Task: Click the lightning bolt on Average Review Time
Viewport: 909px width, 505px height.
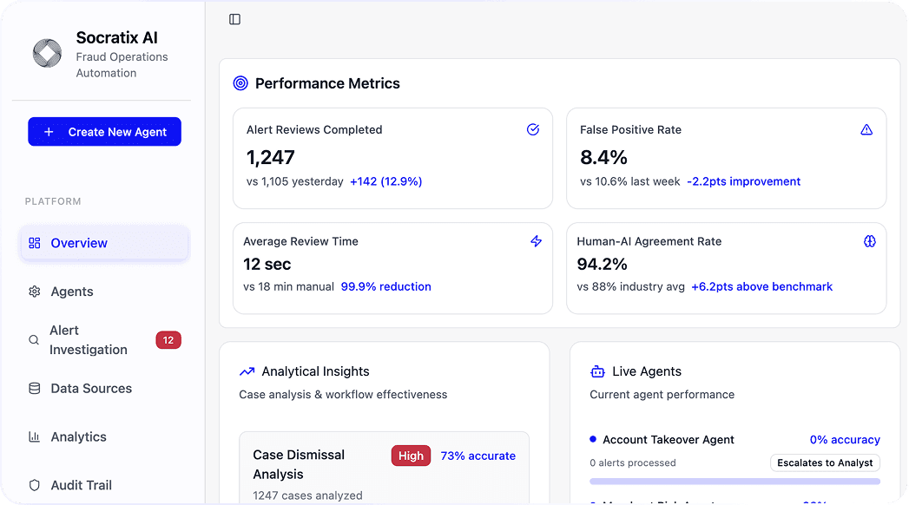Action: (x=537, y=241)
